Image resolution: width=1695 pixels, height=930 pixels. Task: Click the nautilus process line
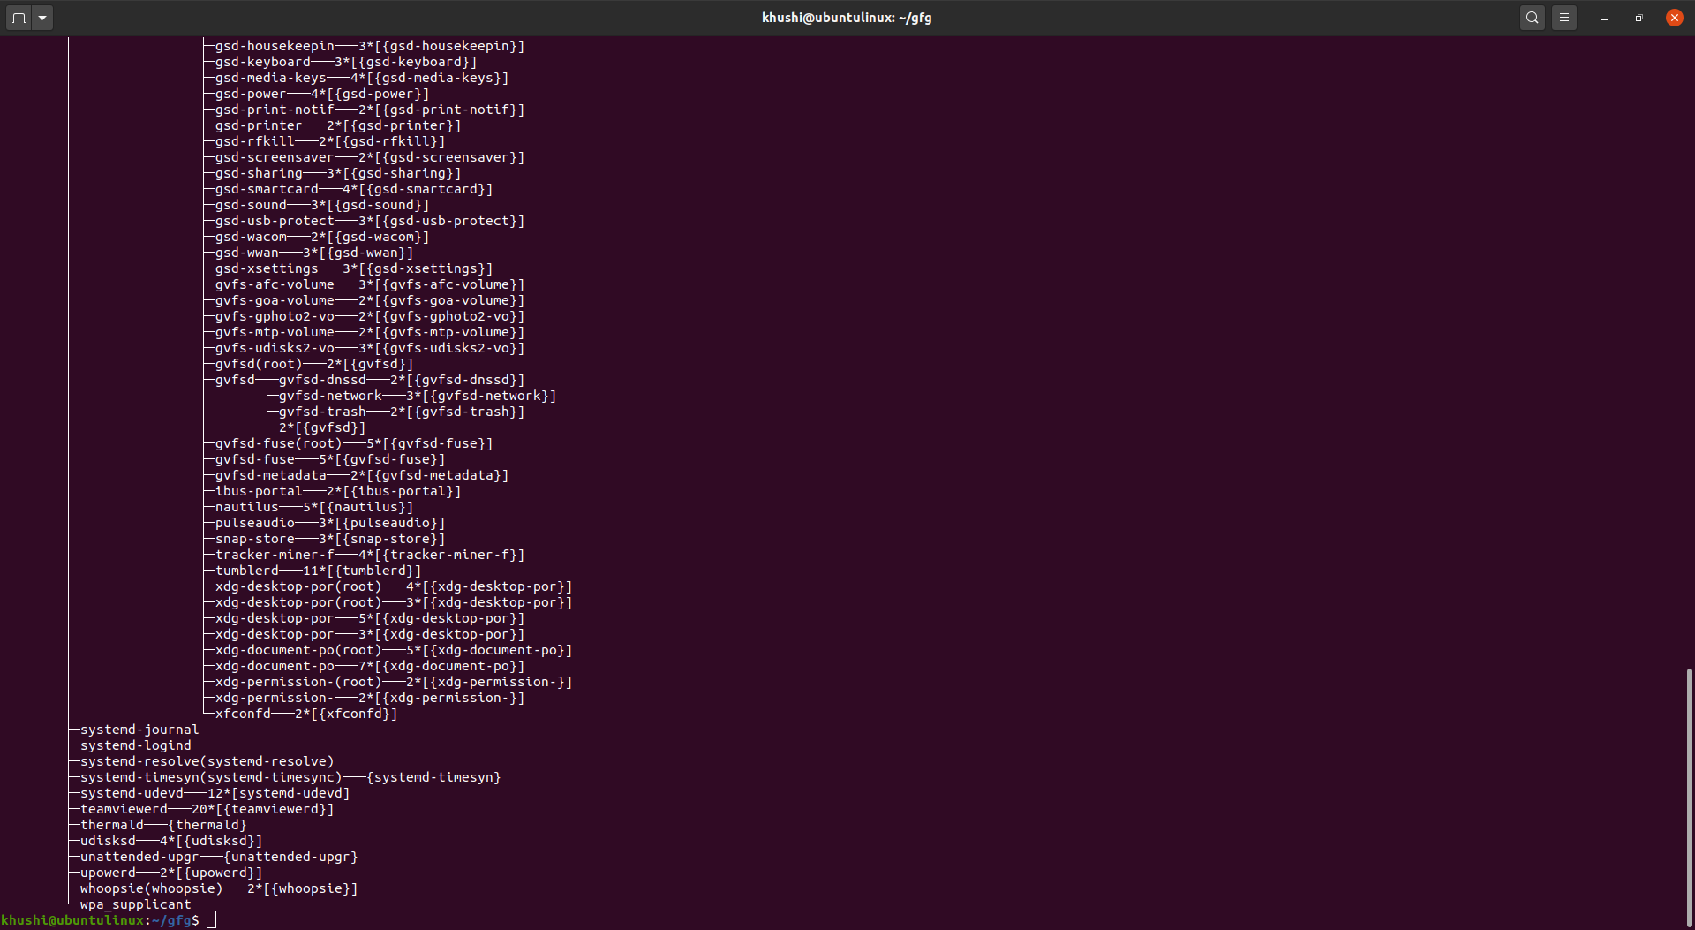tap(314, 507)
